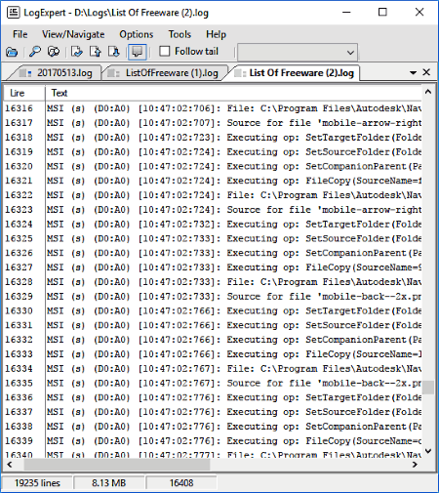Select log line 16339

pos(213,440)
